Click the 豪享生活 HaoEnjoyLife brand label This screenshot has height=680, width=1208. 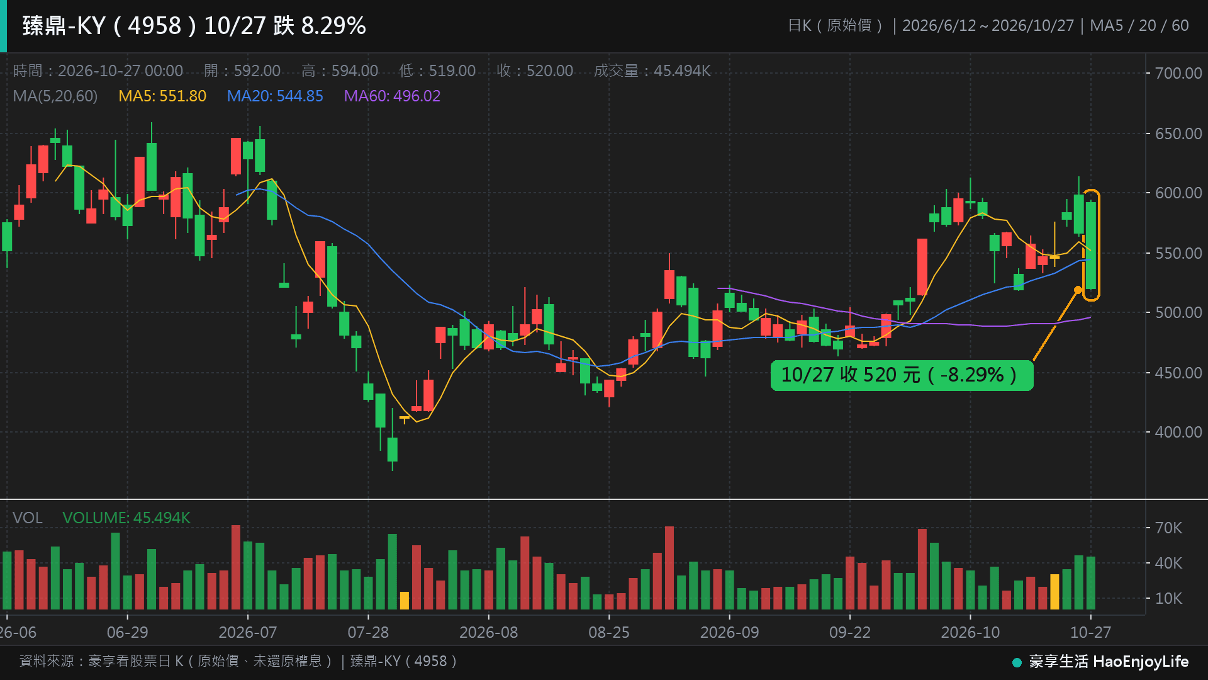click(x=1109, y=662)
